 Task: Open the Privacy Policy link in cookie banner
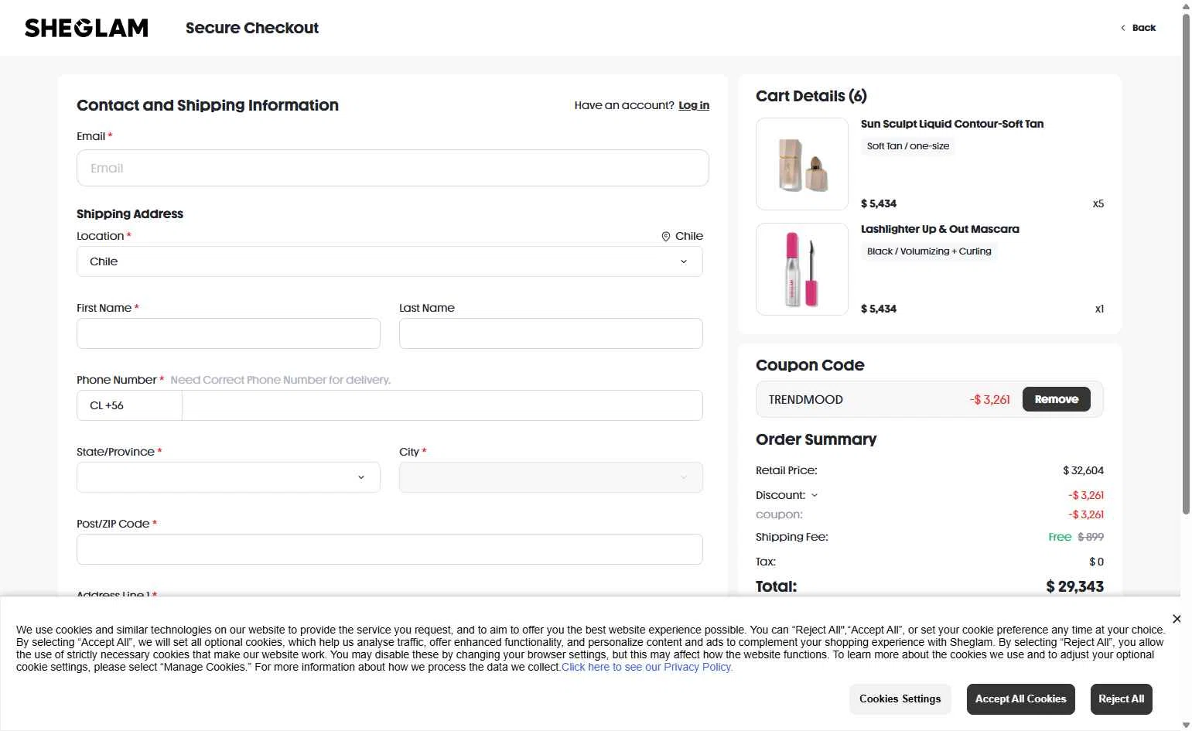[647, 667]
